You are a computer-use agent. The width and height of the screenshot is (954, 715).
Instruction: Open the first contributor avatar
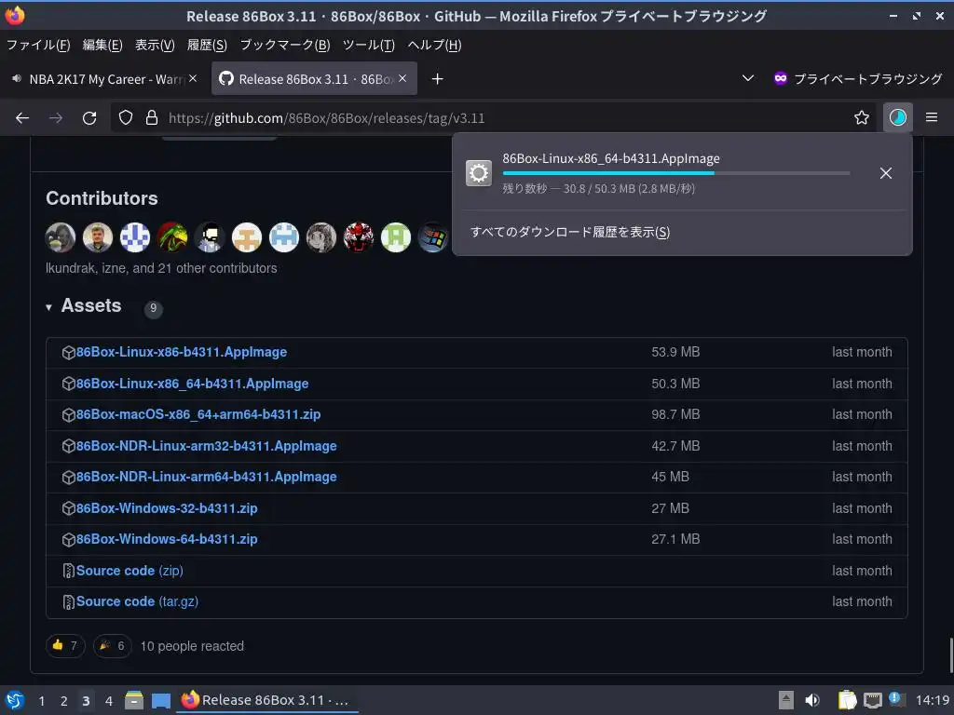(x=61, y=237)
